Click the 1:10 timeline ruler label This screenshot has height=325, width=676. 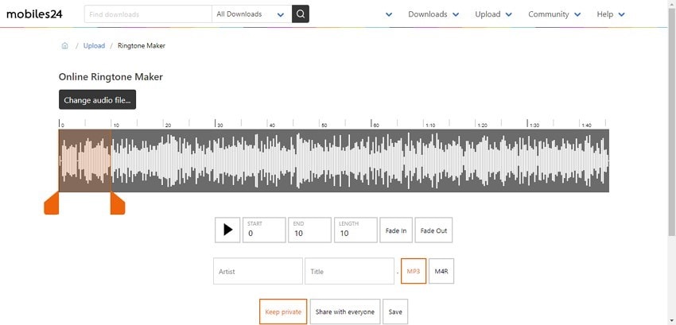click(x=431, y=126)
